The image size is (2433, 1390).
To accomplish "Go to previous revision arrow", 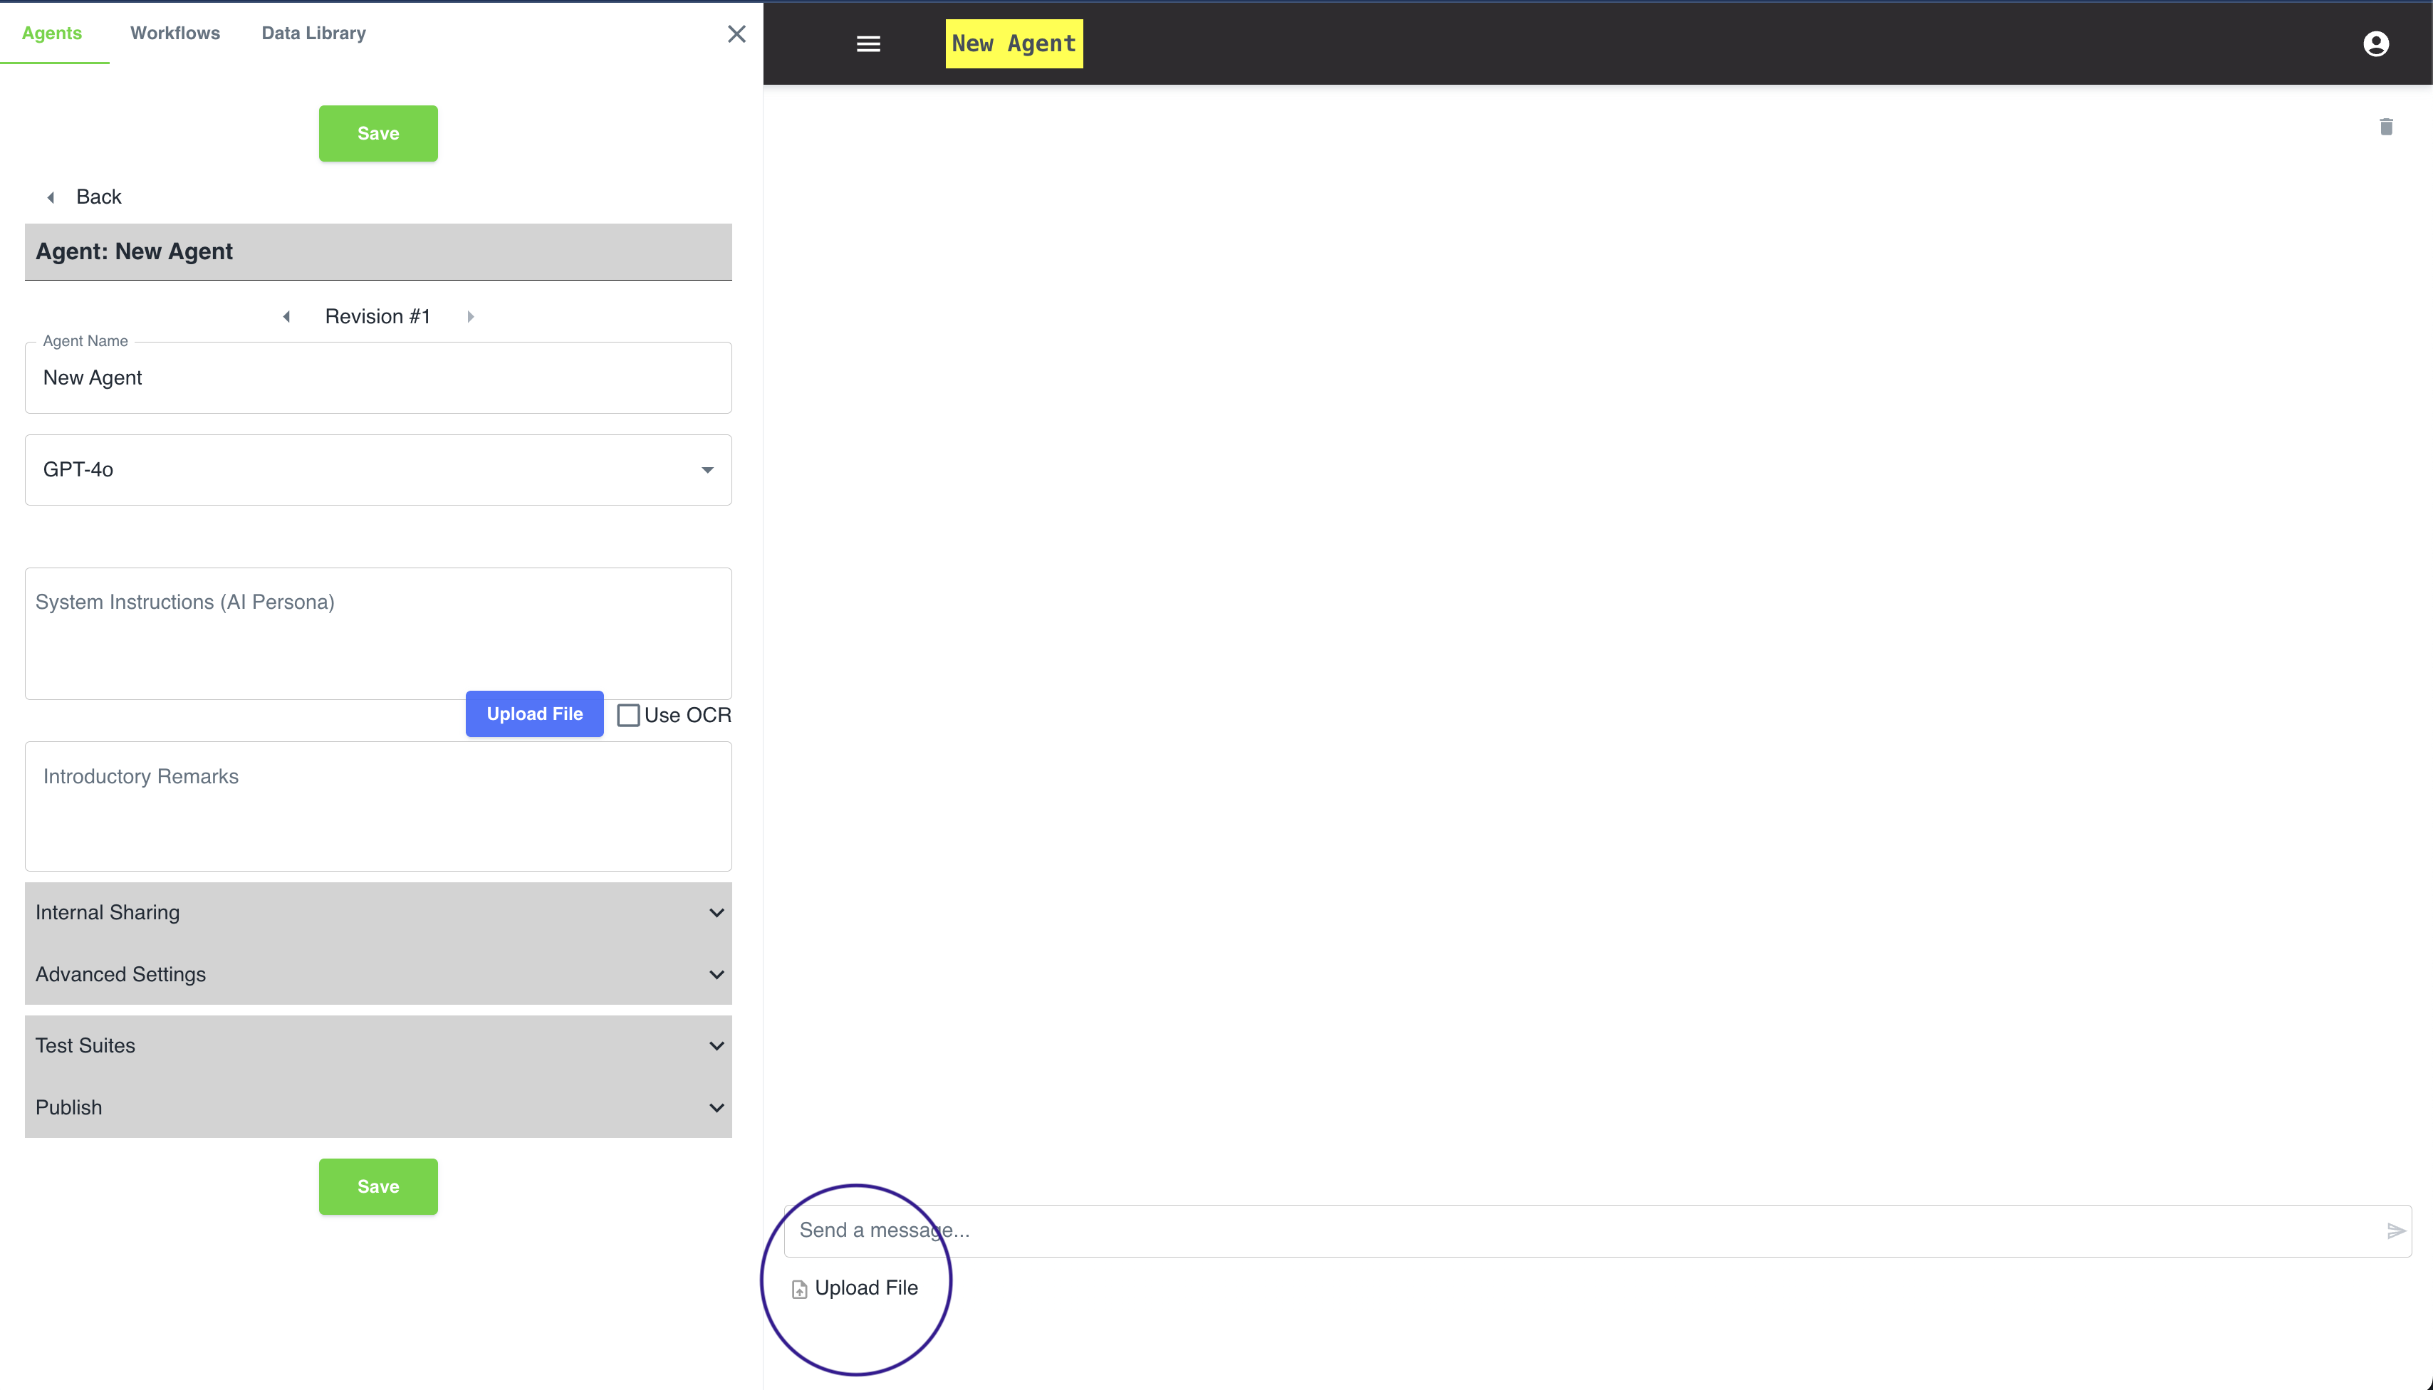I will click(x=286, y=317).
